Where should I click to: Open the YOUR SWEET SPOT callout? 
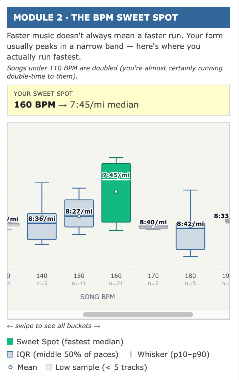pos(119,99)
